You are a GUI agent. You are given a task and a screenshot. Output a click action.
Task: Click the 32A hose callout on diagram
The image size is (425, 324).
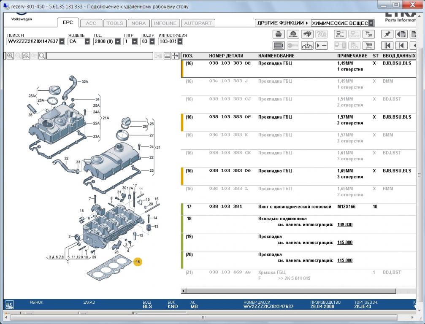pyautogui.click(x=85, y=81)
